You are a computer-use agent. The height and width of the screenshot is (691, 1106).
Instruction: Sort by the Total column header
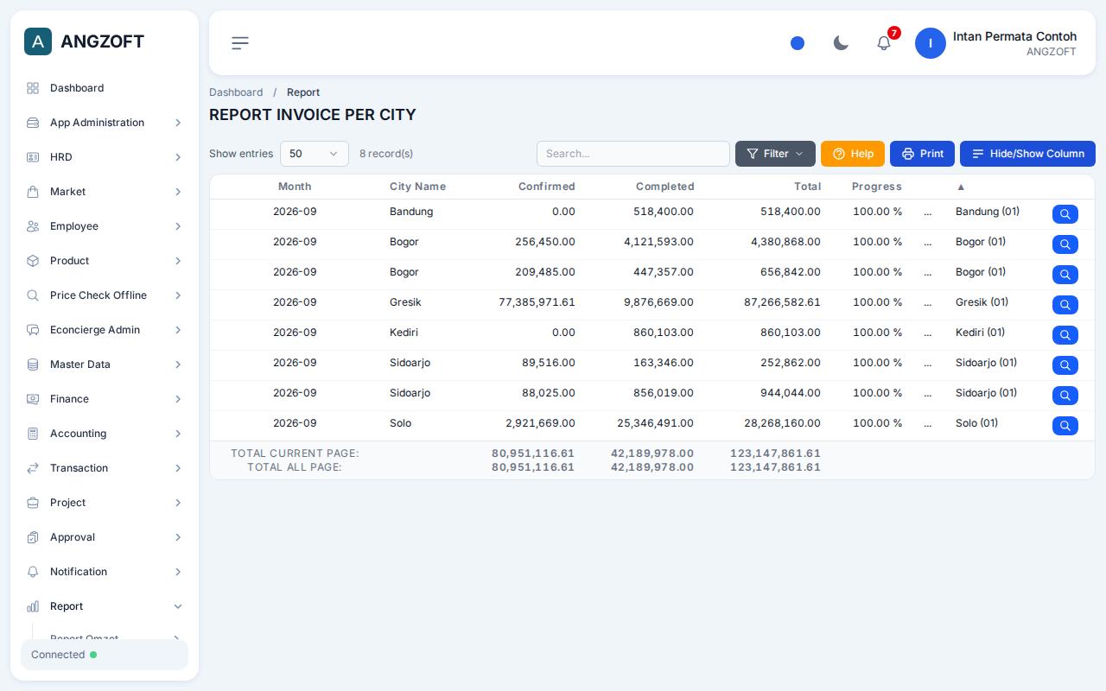[x=808, y=187]
